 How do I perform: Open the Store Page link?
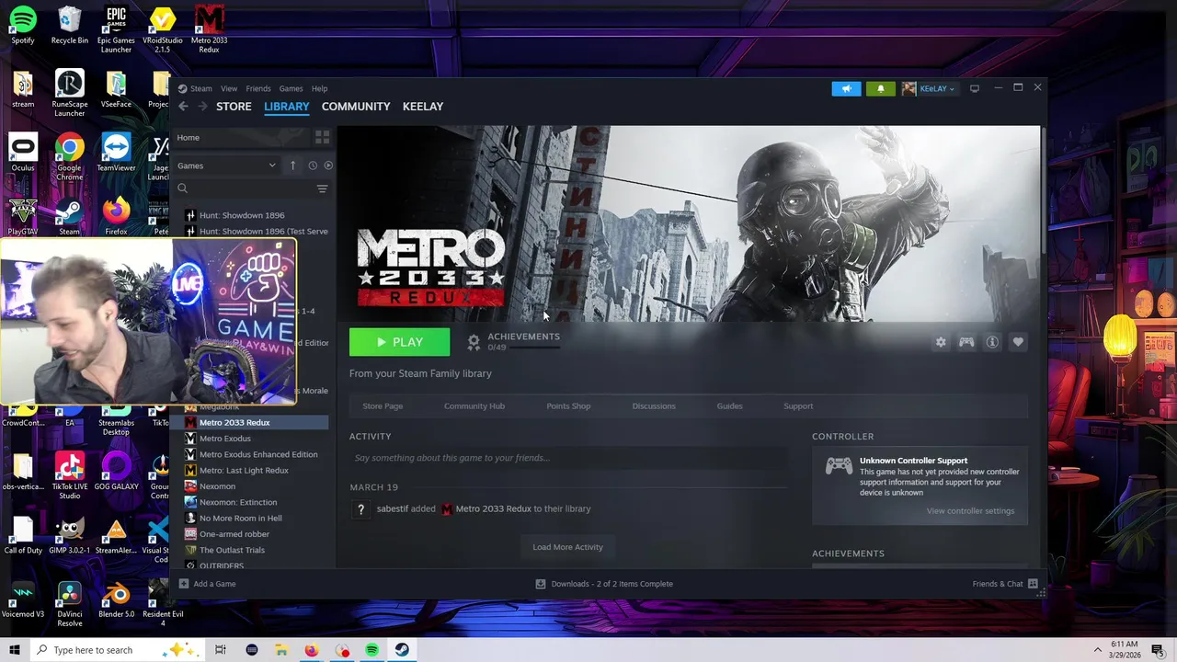383,405
